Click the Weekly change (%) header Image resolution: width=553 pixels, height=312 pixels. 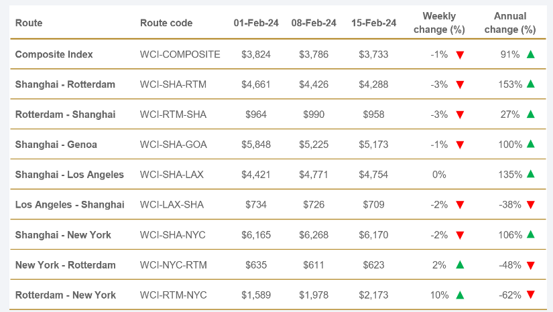point(439,23)
